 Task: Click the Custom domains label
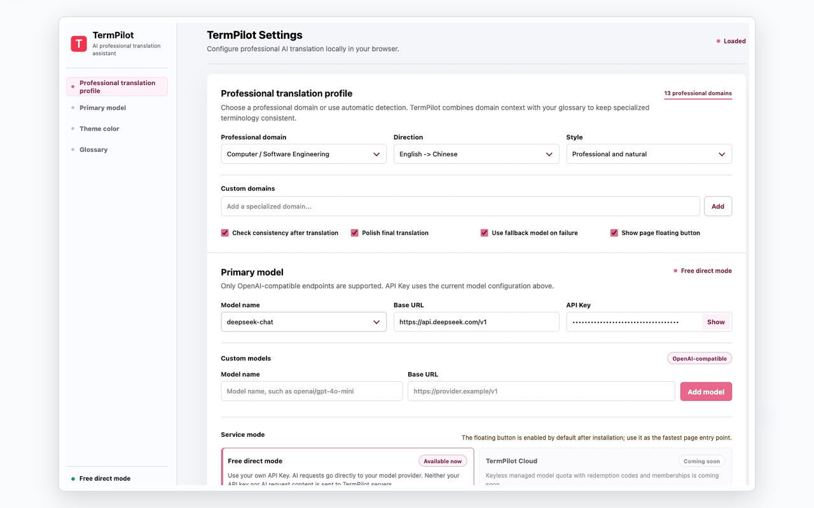pyautogui.click(x=247, y=189)
